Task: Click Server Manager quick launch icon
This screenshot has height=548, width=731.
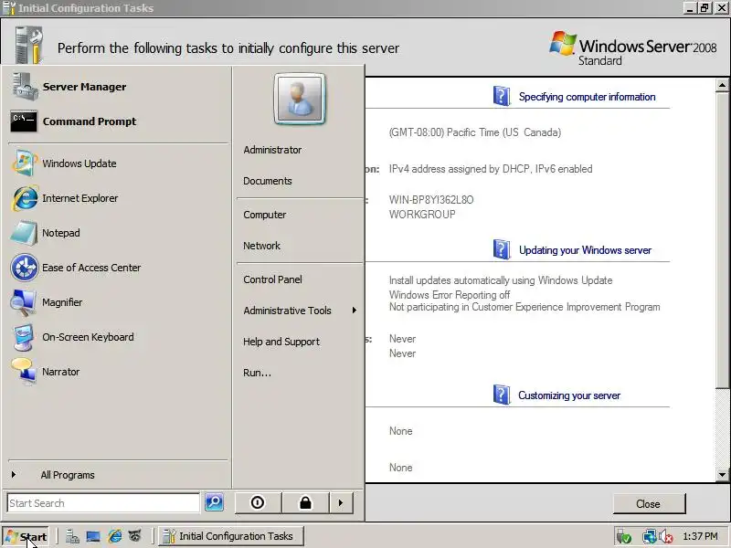Action: tap(72, 536)
